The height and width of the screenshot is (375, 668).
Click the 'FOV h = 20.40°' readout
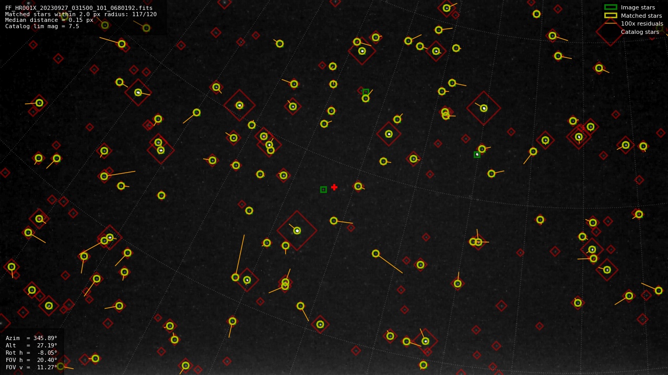point(31,360)
